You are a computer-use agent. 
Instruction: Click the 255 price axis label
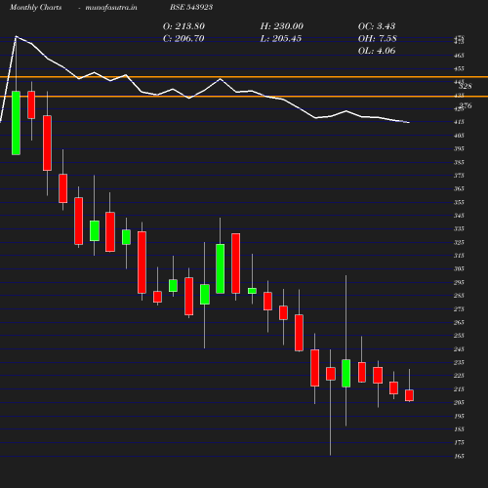coord(459,336)
